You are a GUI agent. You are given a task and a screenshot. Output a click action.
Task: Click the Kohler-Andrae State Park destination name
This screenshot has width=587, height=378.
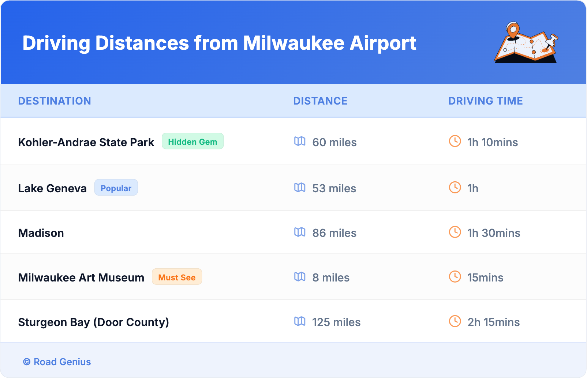point(86,142)
